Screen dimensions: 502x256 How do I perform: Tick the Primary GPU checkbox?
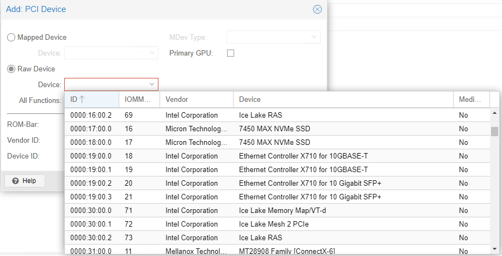pos(230,53)
